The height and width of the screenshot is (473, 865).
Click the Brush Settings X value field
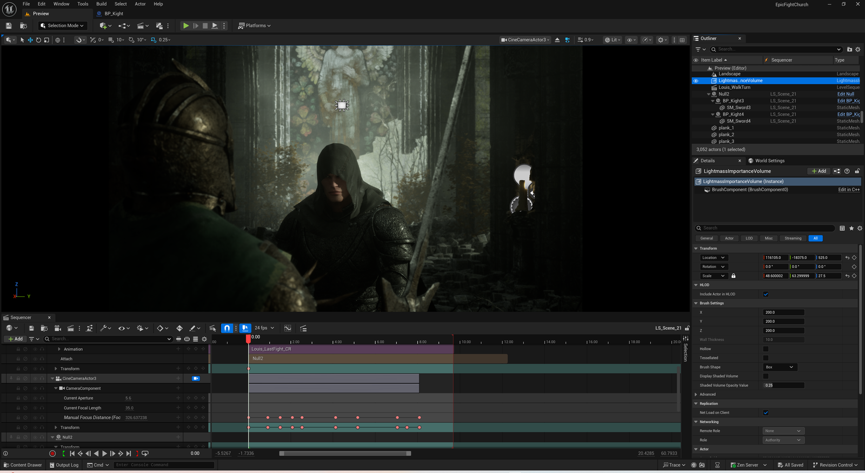pyautogui.click(x=783, y=312)
